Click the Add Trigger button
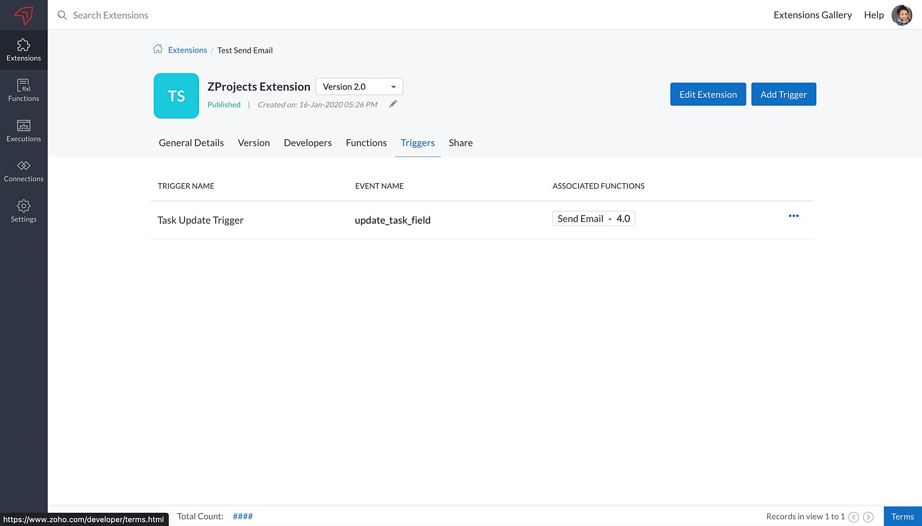 coord(783,95)
